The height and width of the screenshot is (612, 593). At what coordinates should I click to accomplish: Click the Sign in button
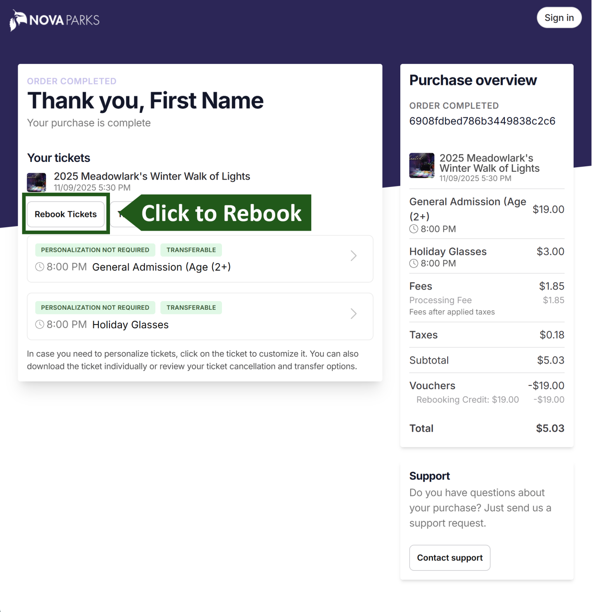coord(559,18)
